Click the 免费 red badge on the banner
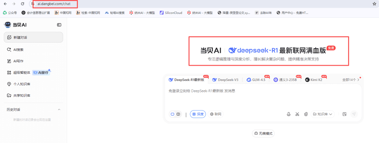379x143 pixels. [x=331, y=48]
